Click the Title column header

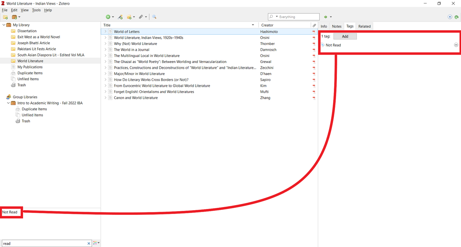pos(180,25)
